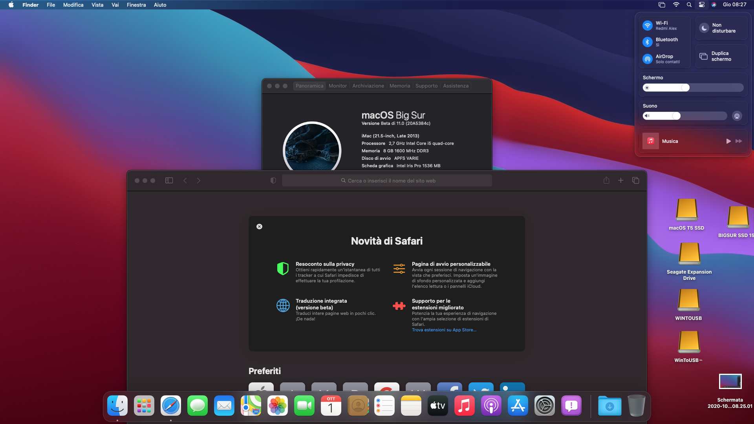Toggle AirDrop in Control Center
Screen dimensions: 754x424
tap(648, 59)
